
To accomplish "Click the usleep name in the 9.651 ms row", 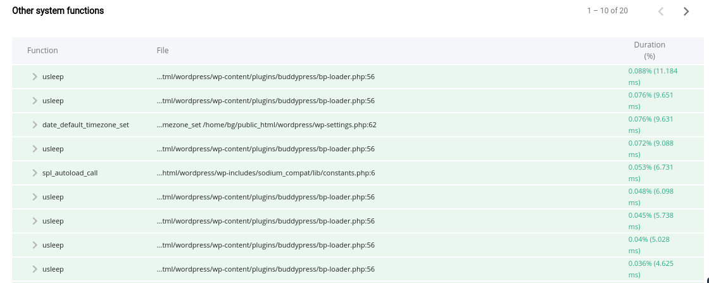I will click(53, 101).
